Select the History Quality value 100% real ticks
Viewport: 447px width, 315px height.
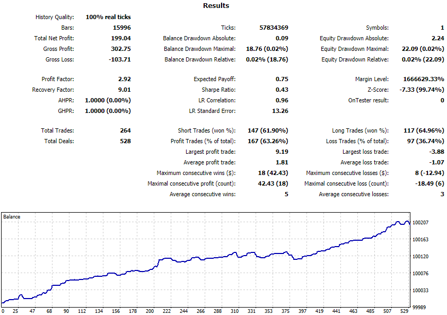(x=108, y=17)
